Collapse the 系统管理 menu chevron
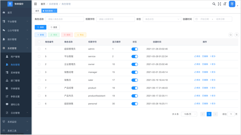The height and width of the screenshot is (135, 241). pos(27,48)
